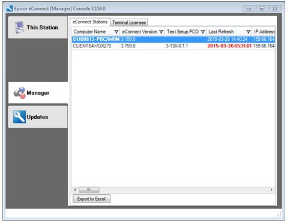Viewport: 287px width, 223px height.
Task: Click the horizontal scrollbar left arrow
Action: point(75,189)
